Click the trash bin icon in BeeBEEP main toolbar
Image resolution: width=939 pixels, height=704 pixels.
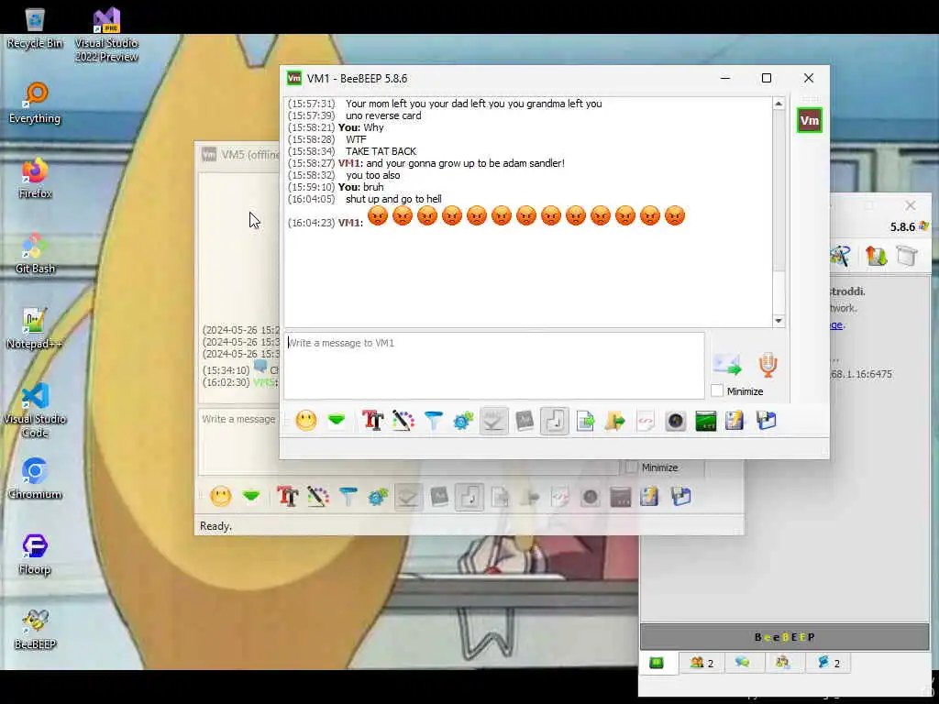[907, 257]
